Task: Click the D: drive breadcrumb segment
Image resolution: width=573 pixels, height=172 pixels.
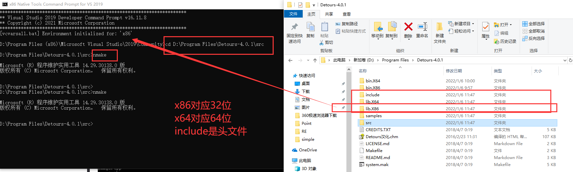Action: [363, 60]
